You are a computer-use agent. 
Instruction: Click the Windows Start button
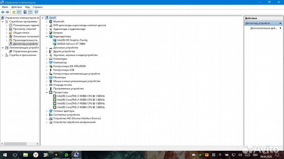tap(5, 155)
